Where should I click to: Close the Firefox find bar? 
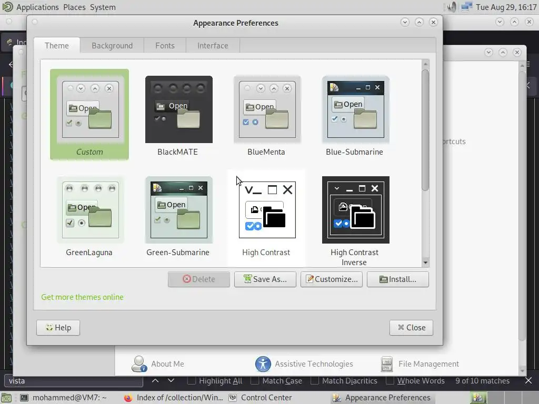(x=528, y=381)
